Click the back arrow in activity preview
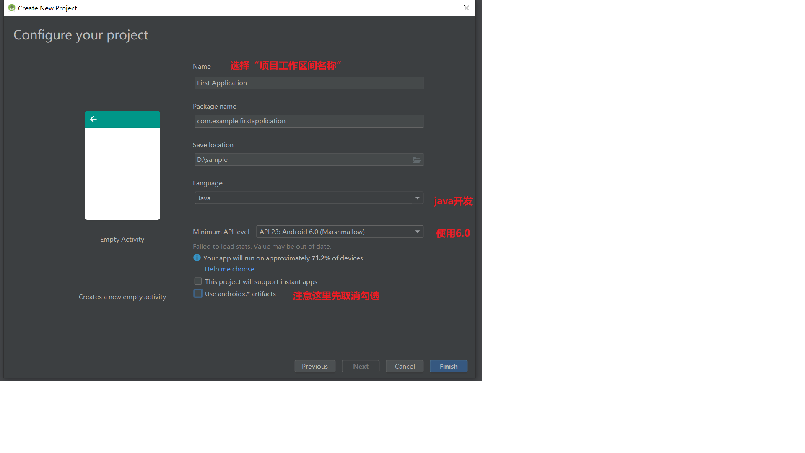This screenshot has height=453, width=805. 93,119
